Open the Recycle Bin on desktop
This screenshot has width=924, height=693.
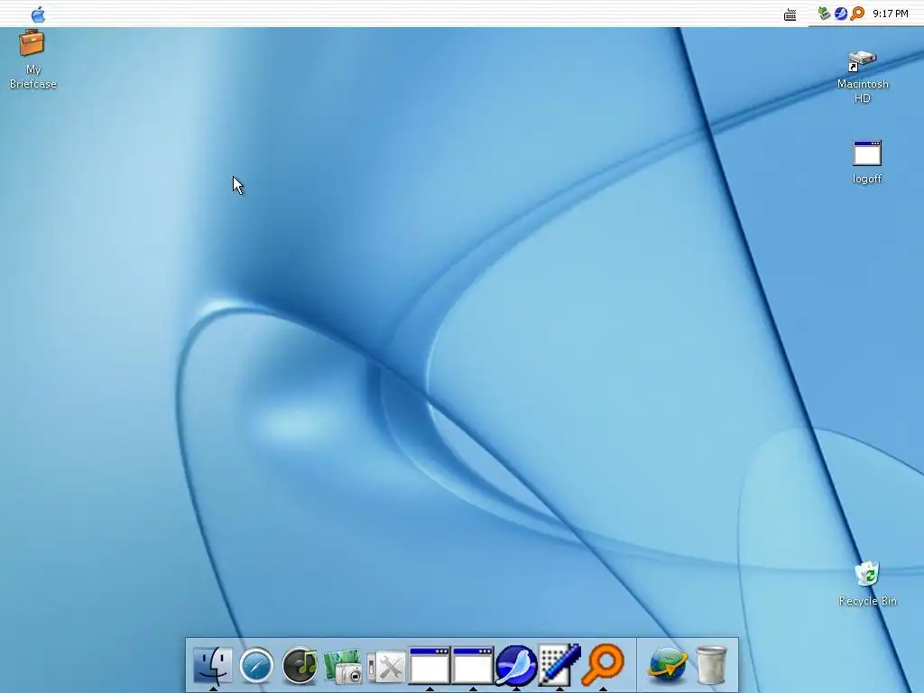[867, 584]
